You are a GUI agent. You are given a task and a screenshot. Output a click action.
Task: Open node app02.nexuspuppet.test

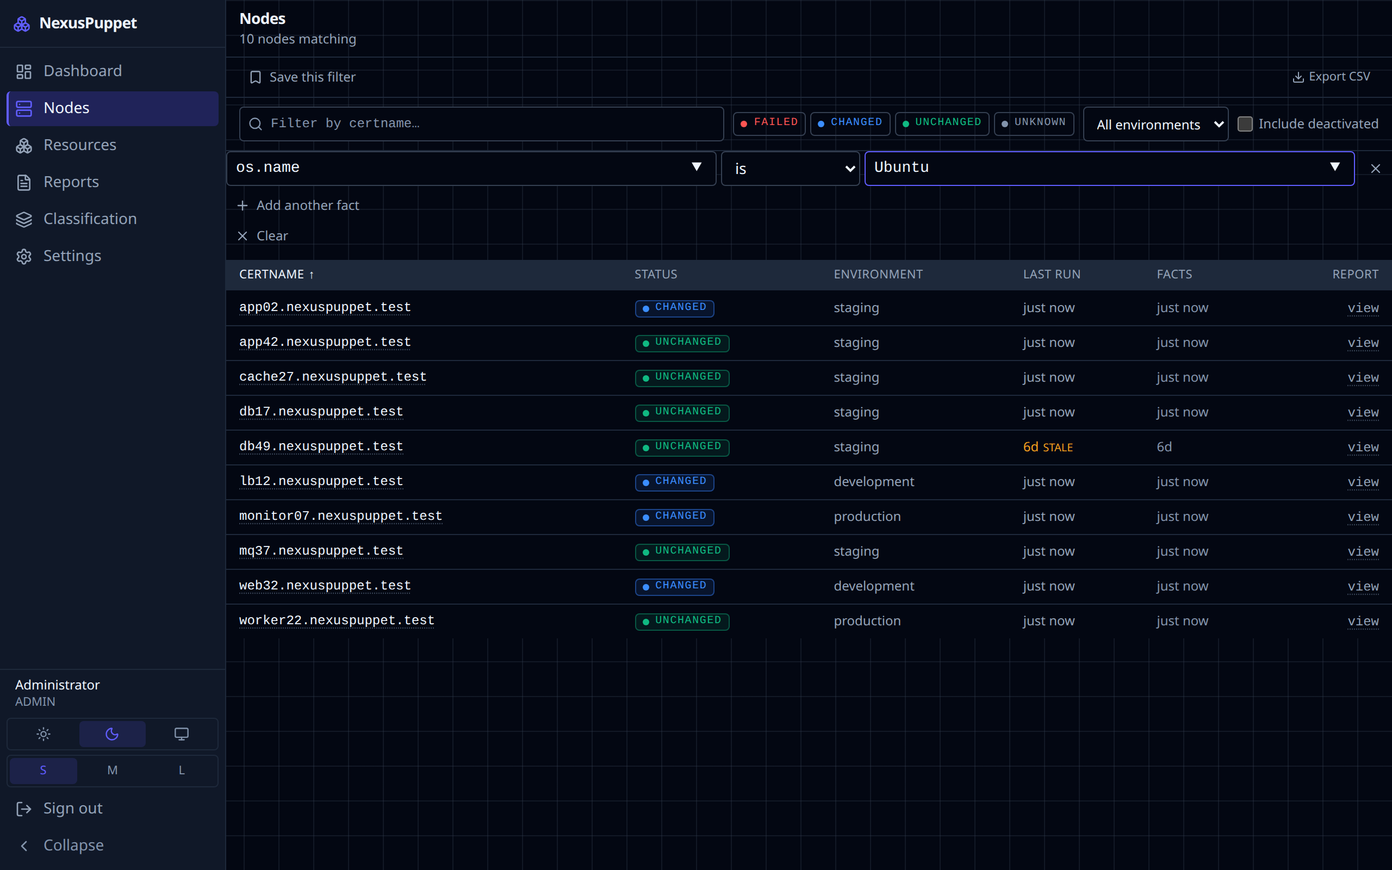[325, 308]
